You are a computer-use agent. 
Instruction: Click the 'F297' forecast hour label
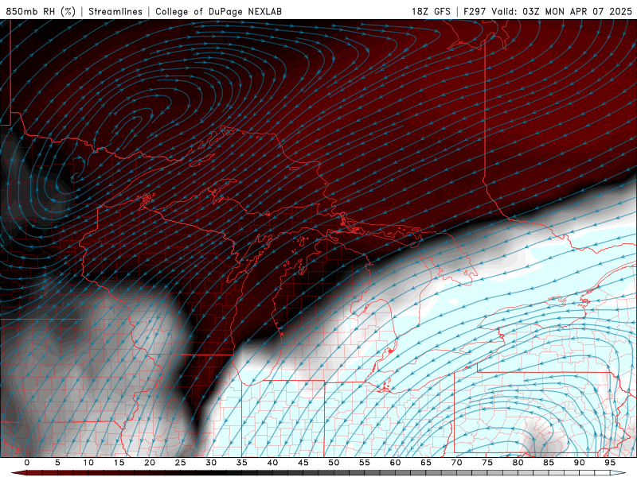[475, 11]
